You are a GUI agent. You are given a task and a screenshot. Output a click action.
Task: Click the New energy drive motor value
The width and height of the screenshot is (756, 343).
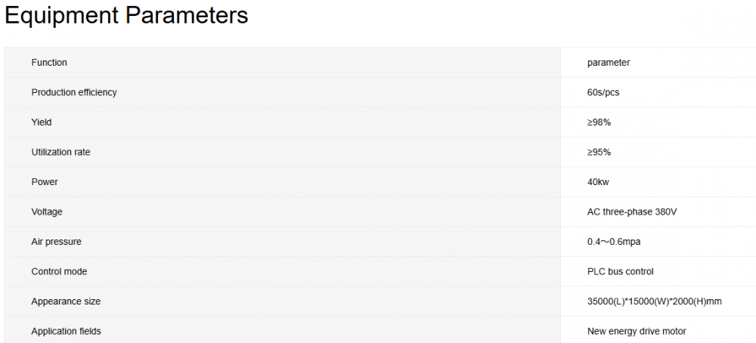click(x=637, y=331)
